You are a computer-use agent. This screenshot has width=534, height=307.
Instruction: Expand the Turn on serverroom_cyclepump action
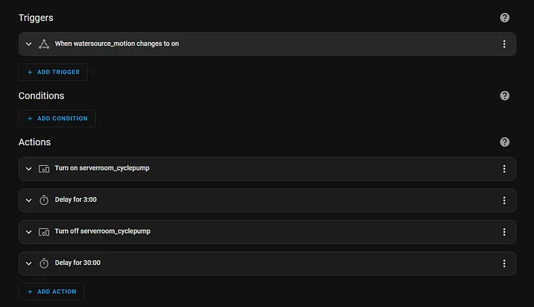(29, 169)
